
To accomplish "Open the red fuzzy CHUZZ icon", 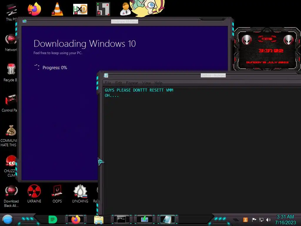I will click(x=11, y=166).
